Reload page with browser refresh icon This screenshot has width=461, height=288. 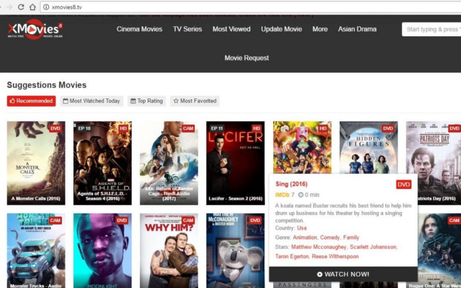(x=21, y=7)
